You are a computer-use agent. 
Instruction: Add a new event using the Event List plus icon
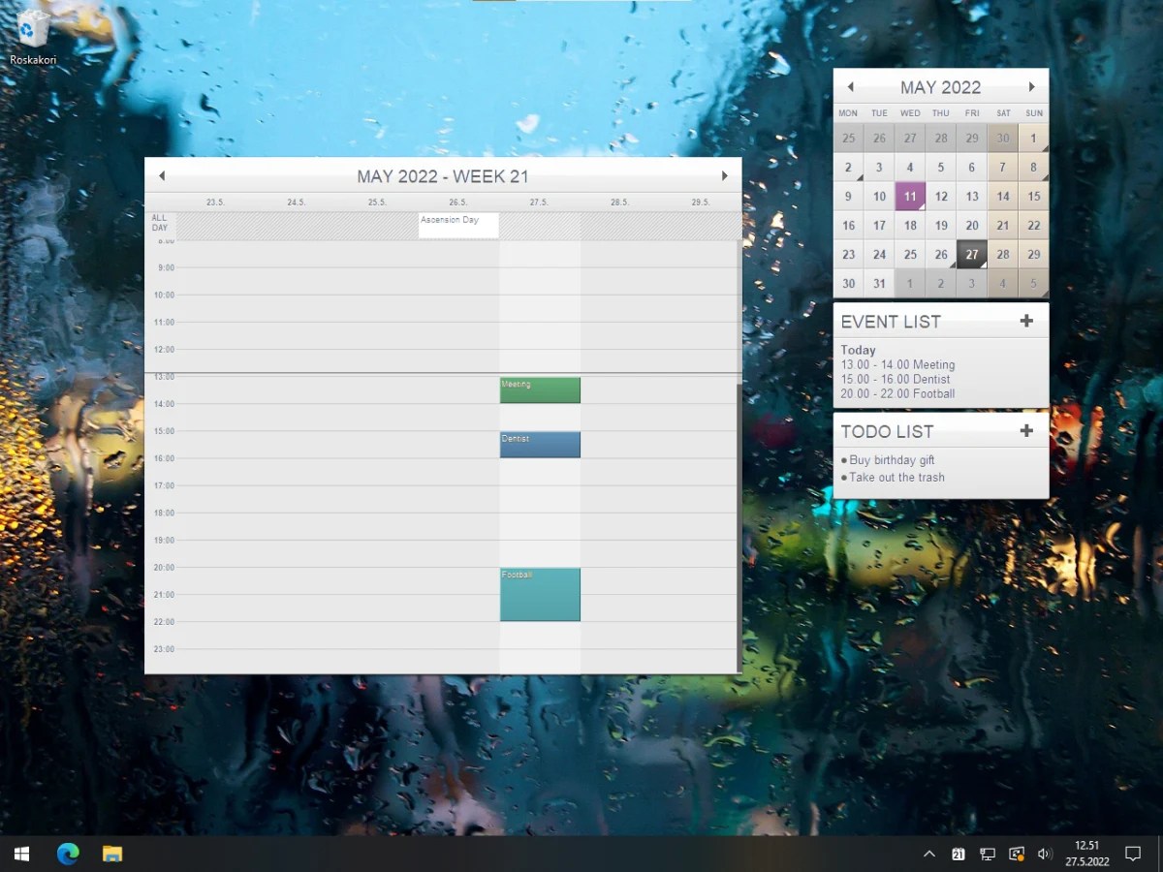click(x=1026, y=321)
